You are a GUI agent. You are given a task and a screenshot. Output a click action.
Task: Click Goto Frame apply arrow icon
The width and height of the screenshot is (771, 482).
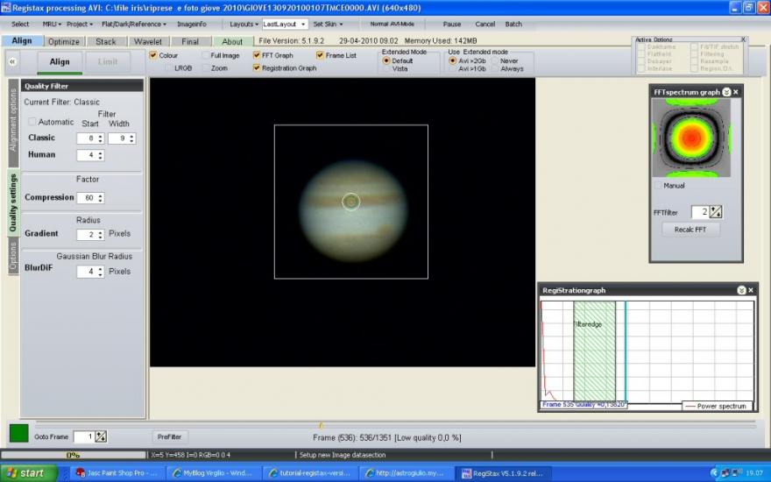click(x=101, y=436)
